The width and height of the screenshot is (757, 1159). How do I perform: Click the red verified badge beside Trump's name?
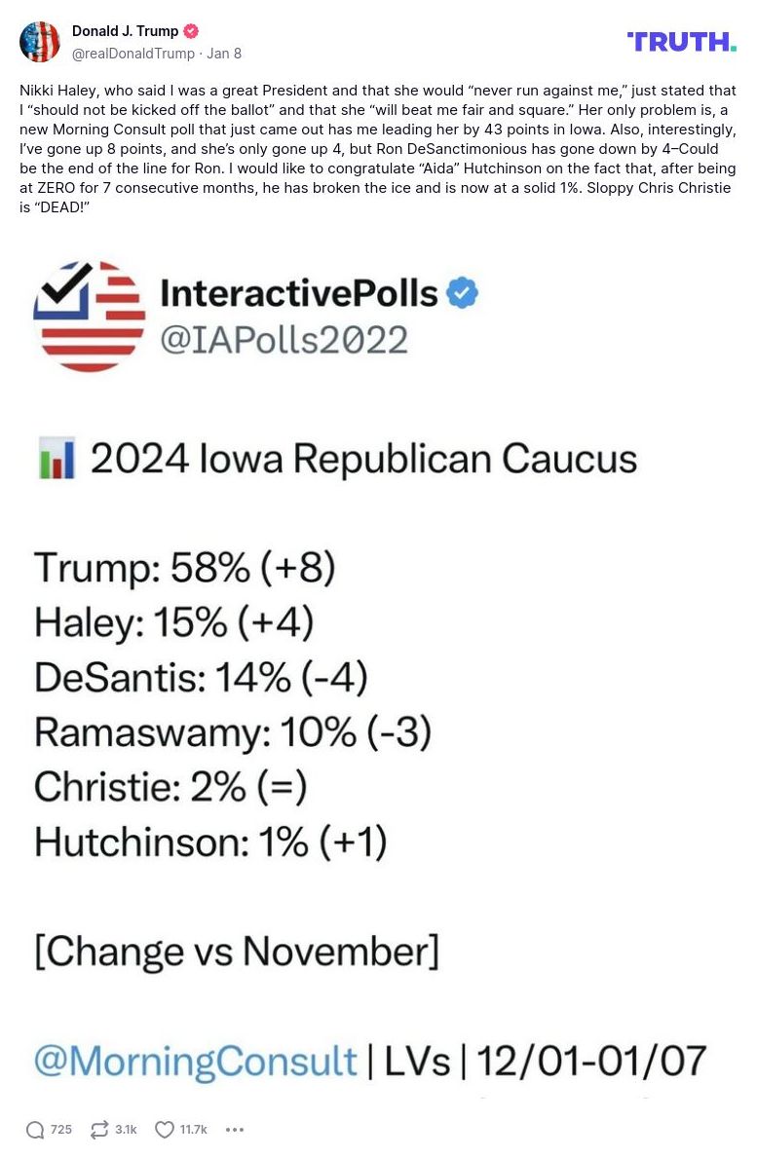(x=191, y=31)
